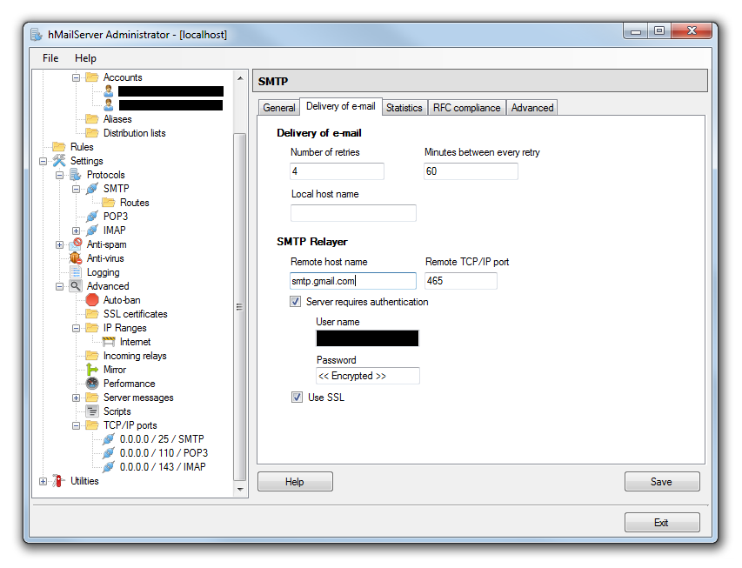The image size is (742, 568).
Task: Select the Anti-virus bug icon
Action: [76, 258]
